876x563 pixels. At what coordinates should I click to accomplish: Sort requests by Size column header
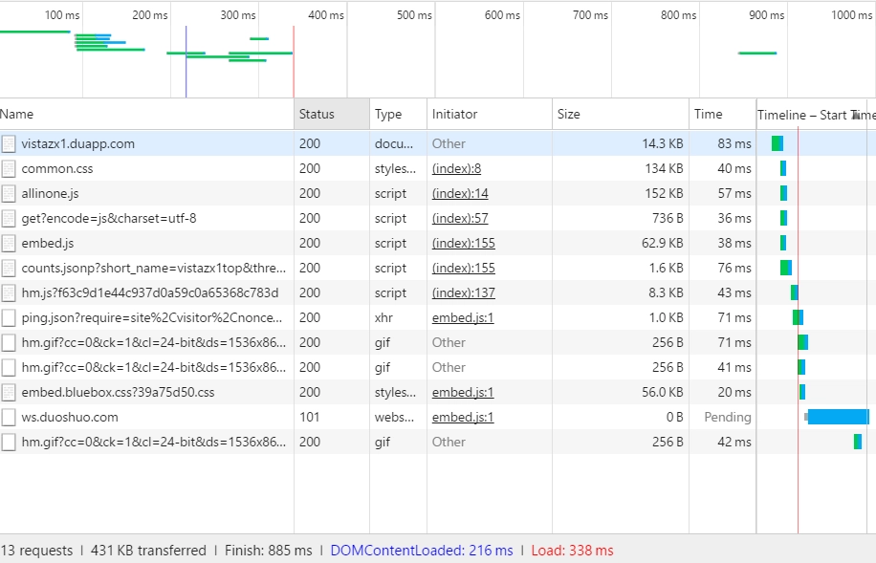[620, 115]
